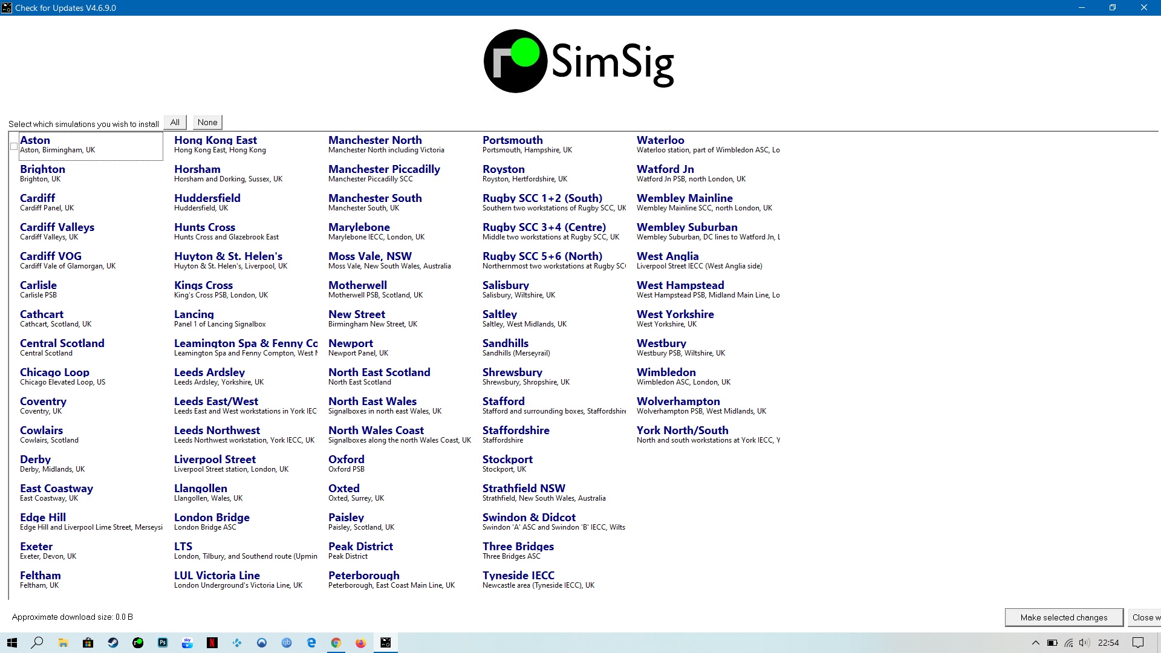Select the Tyneside IECC simulation
The width and height of the screenshot is (1161, 653).
[x=538, y=579]
